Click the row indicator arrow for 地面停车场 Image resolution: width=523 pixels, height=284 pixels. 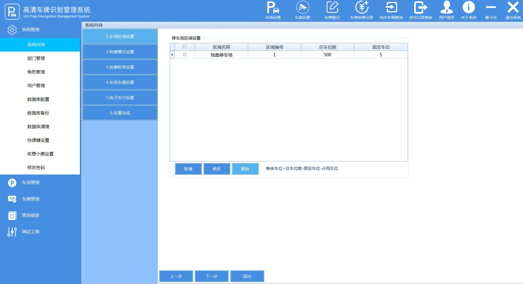[172, 55]
